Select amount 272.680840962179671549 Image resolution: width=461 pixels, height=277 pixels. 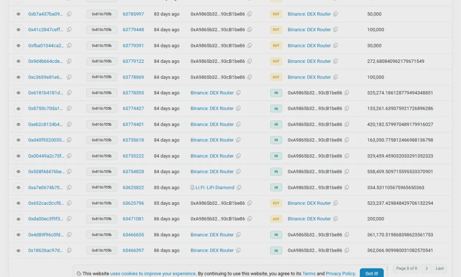coord(395,61)
